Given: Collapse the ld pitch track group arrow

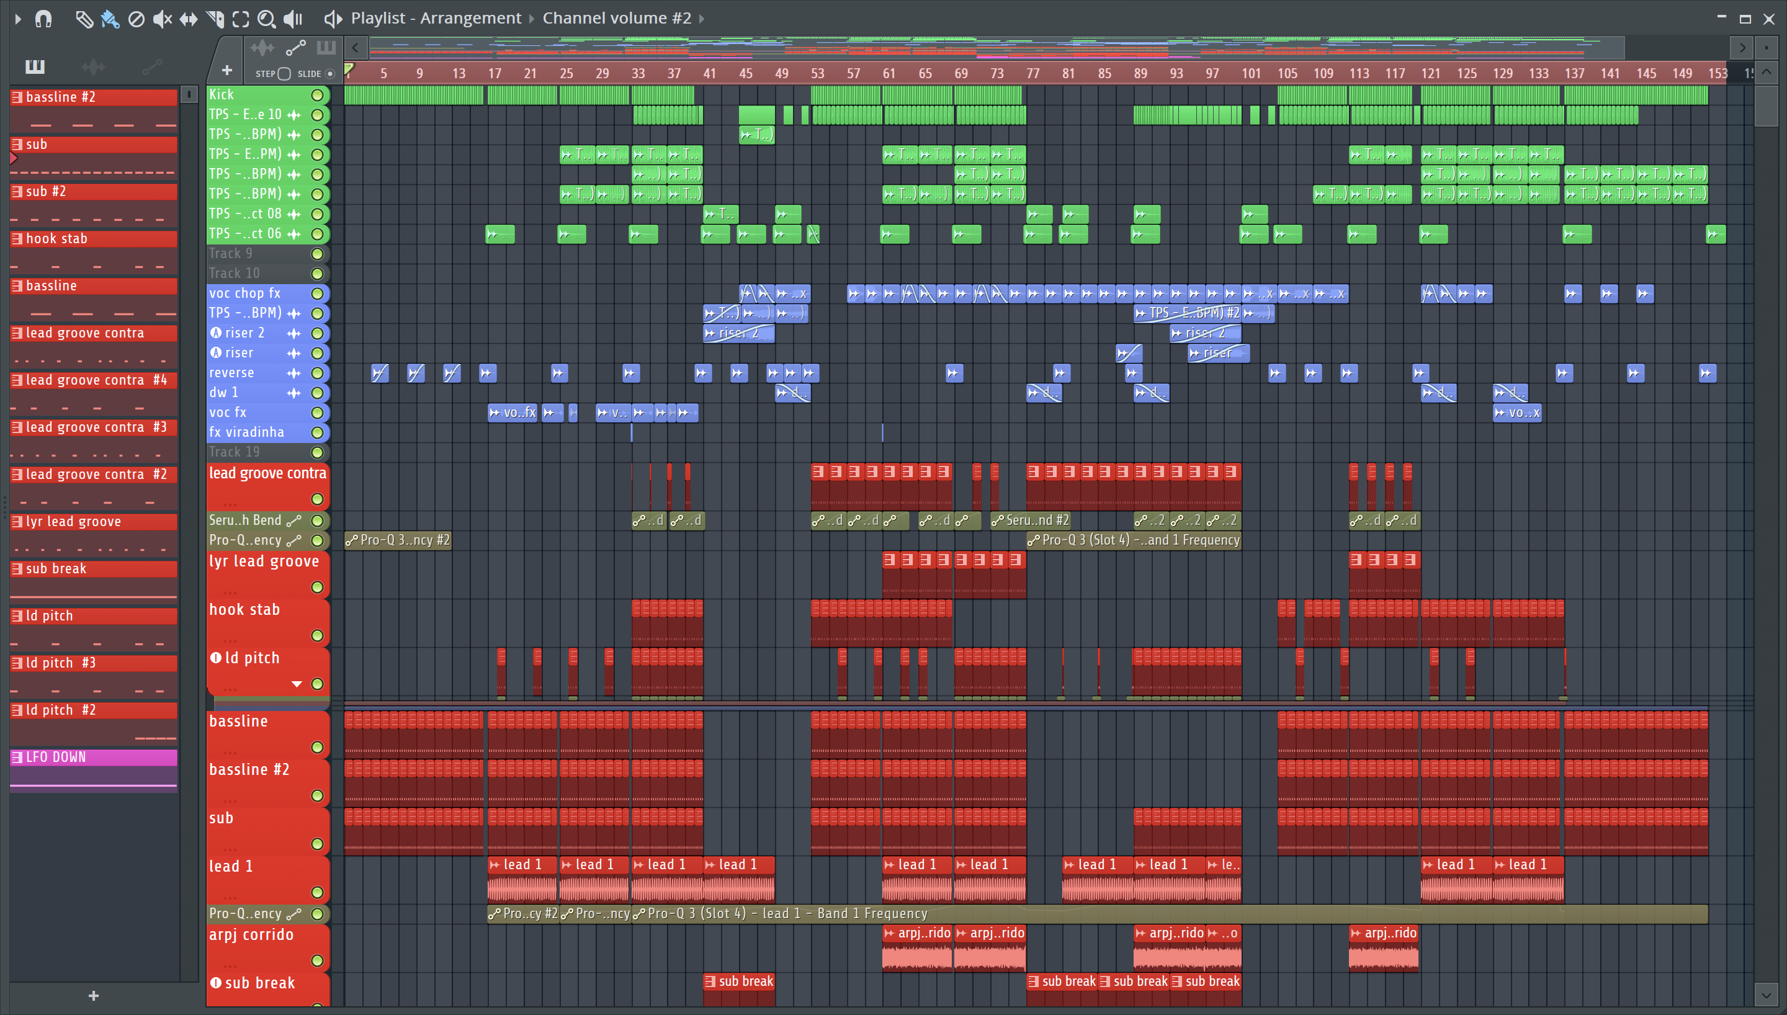Looking at the screenshot, I should pos(297,684).
